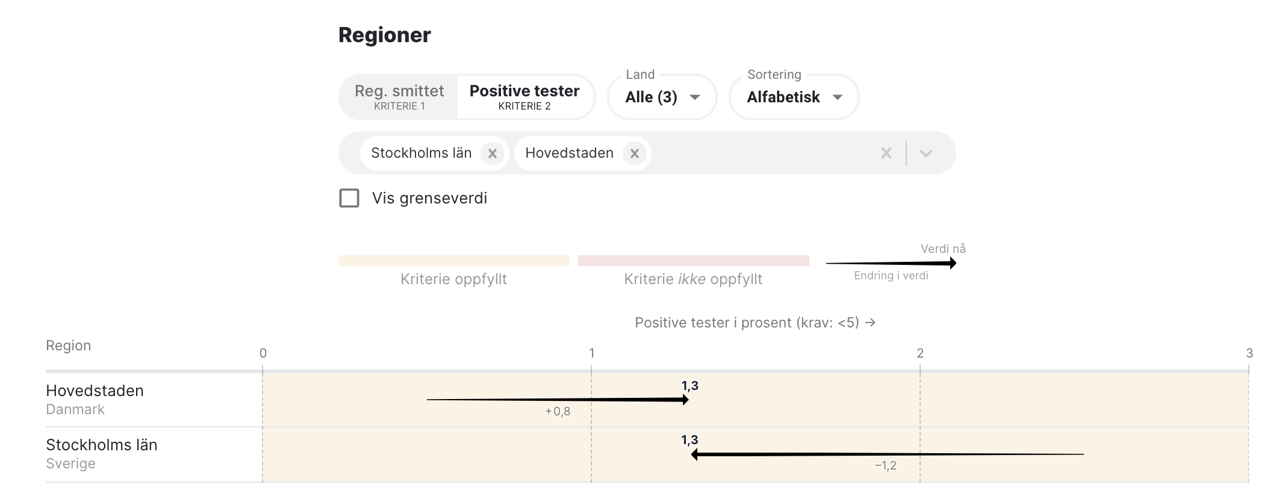Select the Stockholms län Sverige row label
This screenshot has width=1273, height=502.
tap(101, 453)
